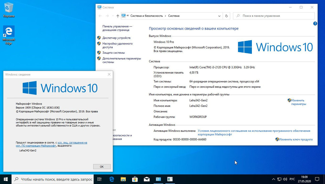This screenshot has height=184, width=325.
Task: Expand the breadcrumb double-chevron overflow
Action: (x=127, y=16)
